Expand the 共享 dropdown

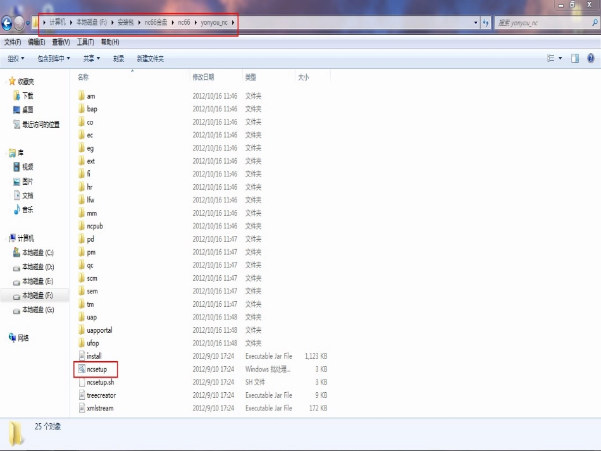(92, 59)
